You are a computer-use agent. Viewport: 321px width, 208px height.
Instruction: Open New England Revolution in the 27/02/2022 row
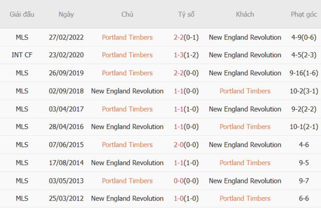[245, 37]
